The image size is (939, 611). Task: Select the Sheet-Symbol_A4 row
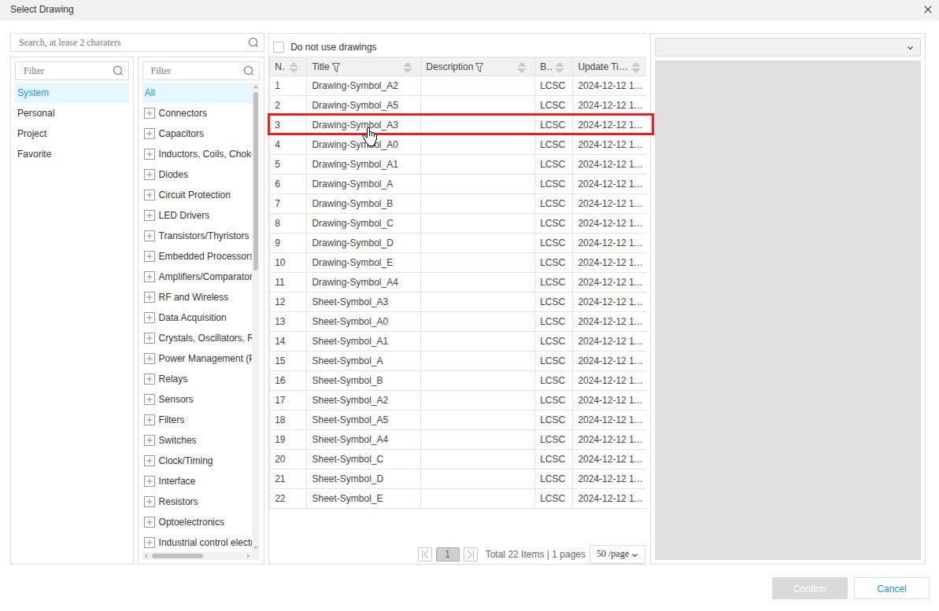click(x=349, y=440)
